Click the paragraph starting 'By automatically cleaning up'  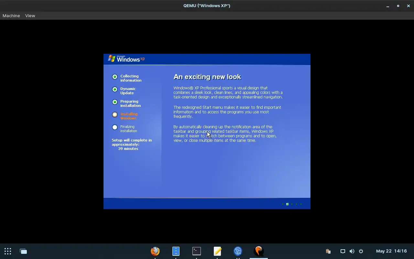[225, 133]
